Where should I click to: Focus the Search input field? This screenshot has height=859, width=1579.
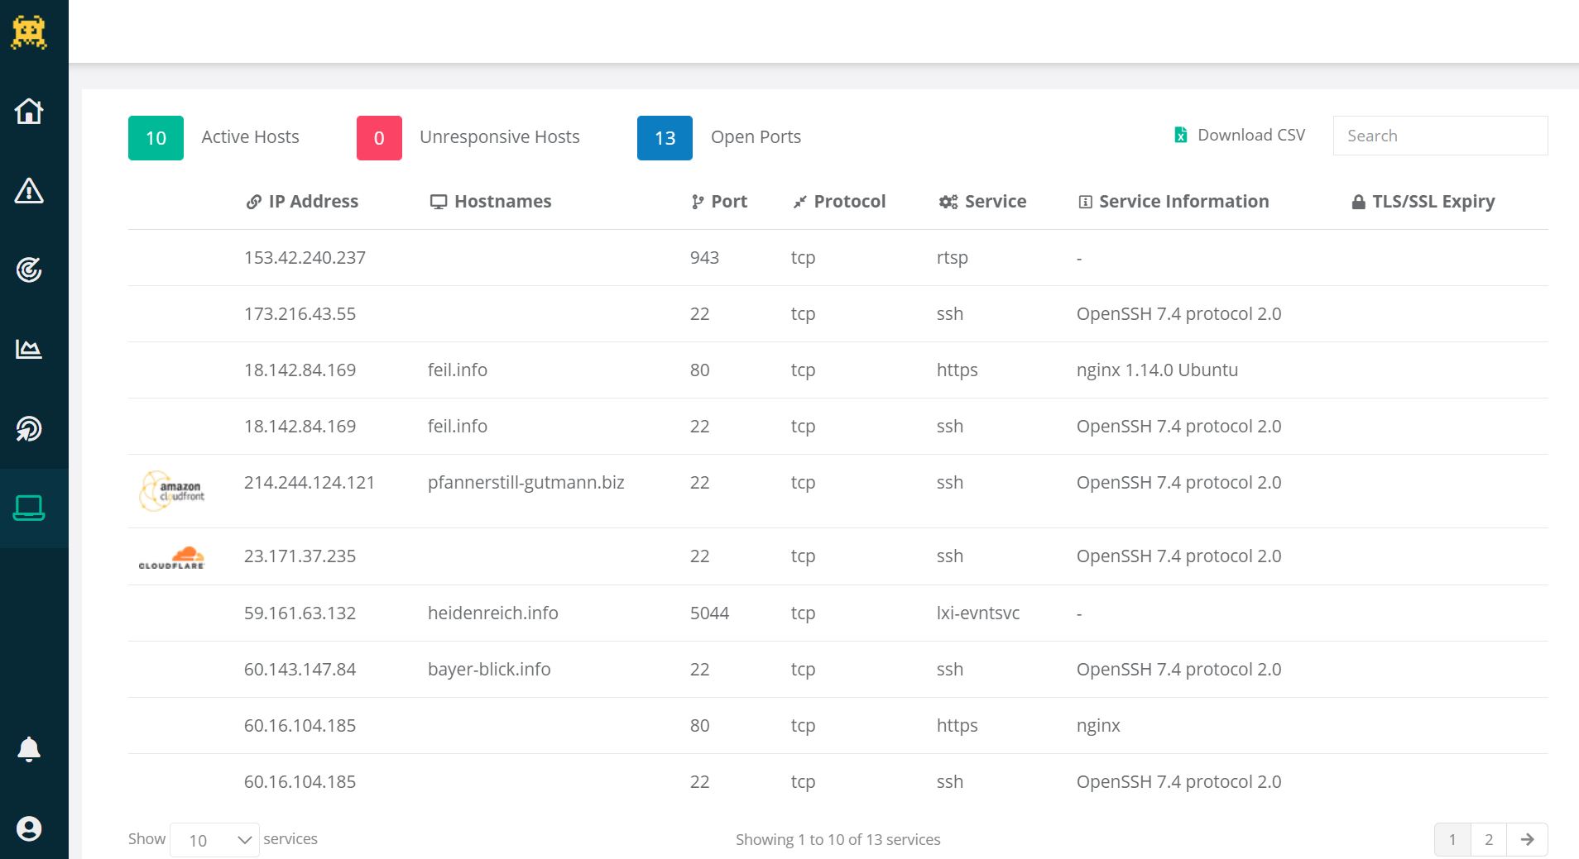click(1440, 136)
